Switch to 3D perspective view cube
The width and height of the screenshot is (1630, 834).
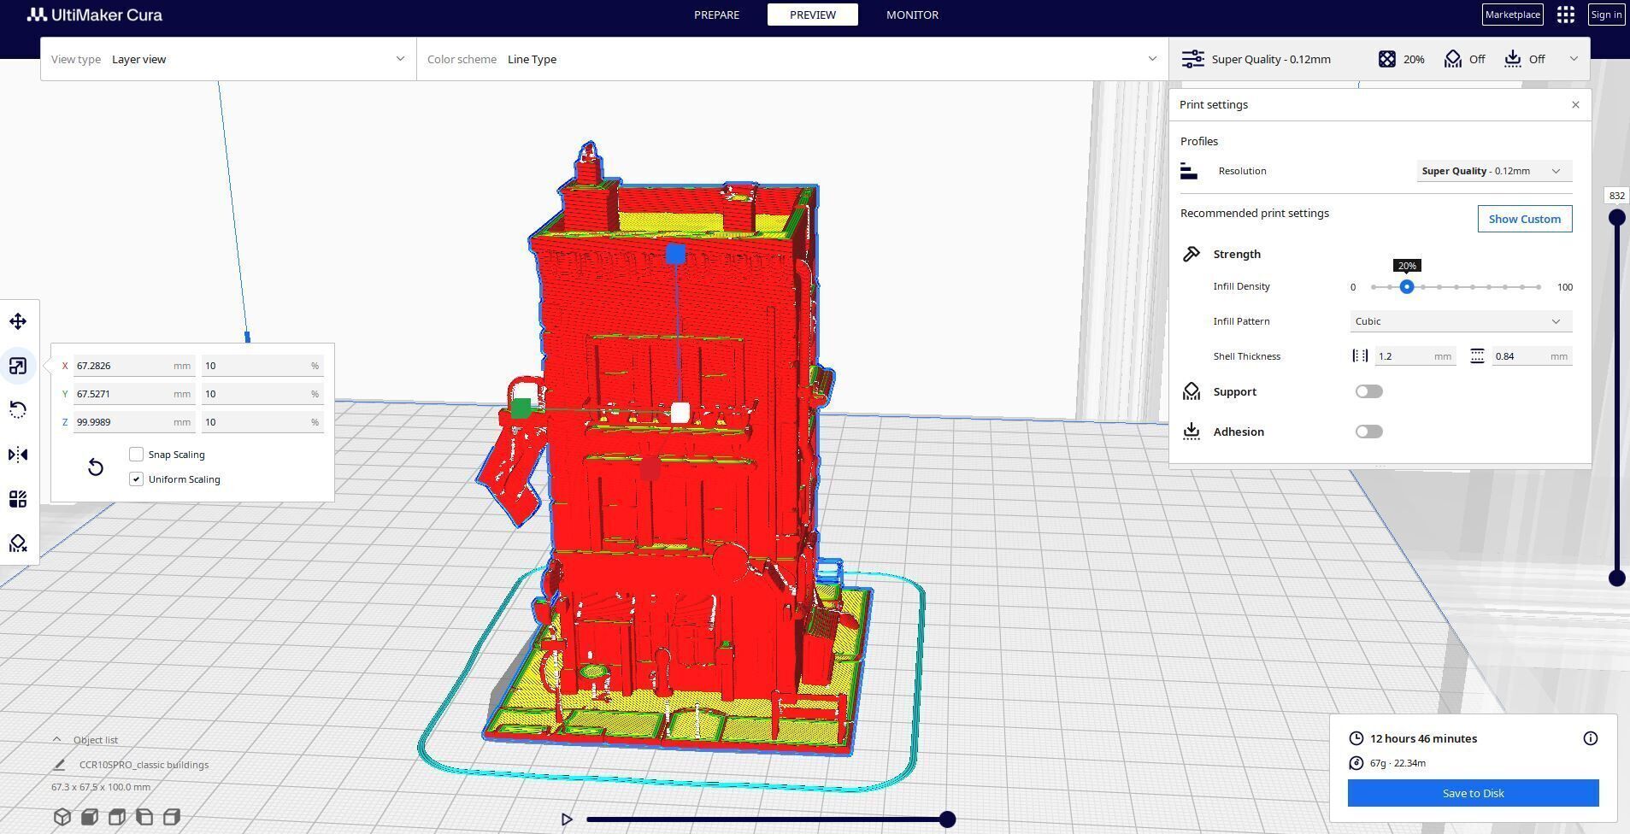click(62, 817)
